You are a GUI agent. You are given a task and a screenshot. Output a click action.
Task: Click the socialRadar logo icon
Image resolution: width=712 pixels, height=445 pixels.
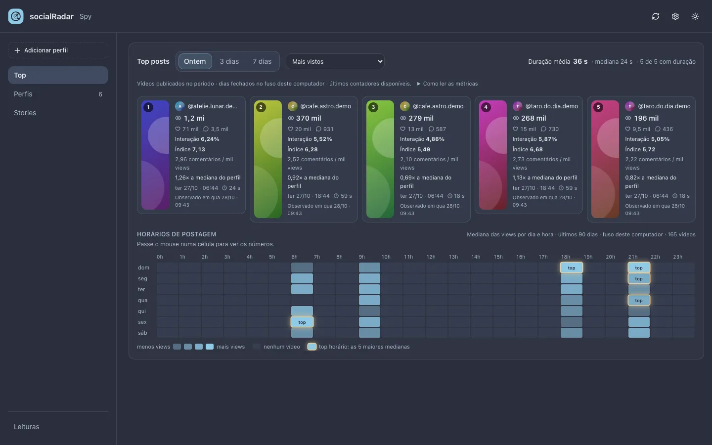coord(16,16)
